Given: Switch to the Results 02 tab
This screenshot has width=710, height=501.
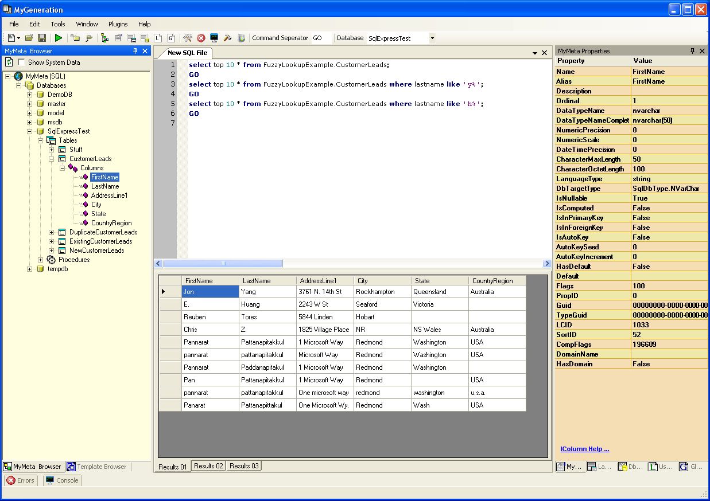Looking at the screenshot, I should pyautogui.click(x=208, y=466).
